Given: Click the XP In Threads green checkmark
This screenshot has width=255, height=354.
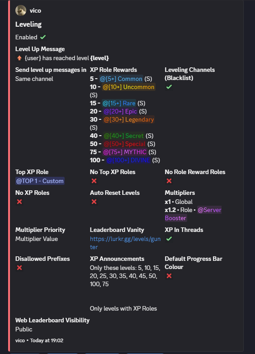Looking at the screenshot, I should pyautogui.click(x=169, y=239).
